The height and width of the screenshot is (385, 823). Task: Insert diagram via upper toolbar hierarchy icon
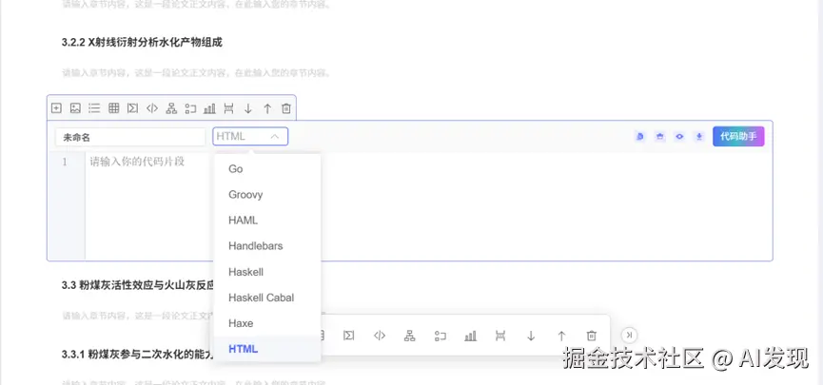tap(171, 108)
